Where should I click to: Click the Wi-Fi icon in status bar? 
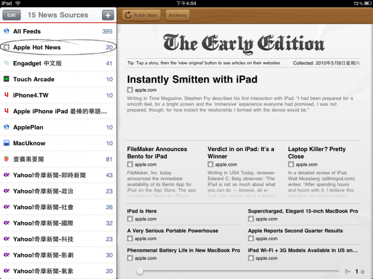(x=17, y=3)
